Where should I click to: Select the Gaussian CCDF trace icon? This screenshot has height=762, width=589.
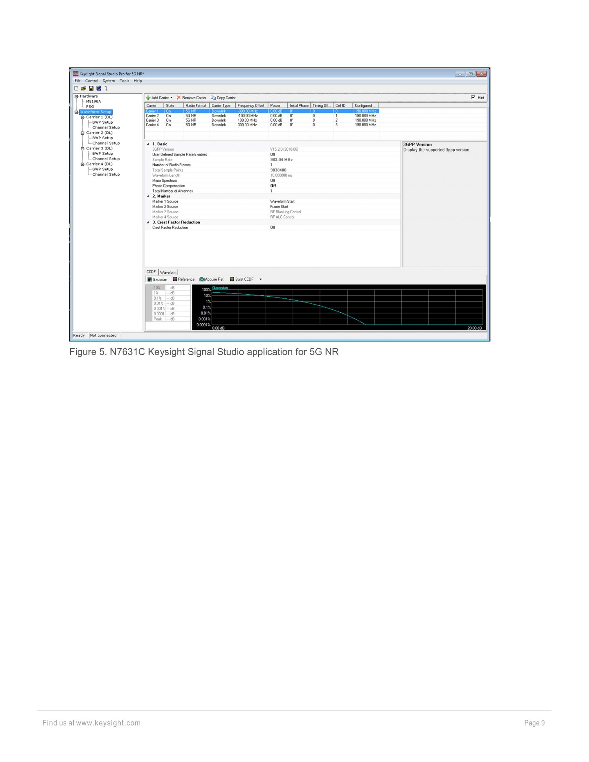(150, 279)
